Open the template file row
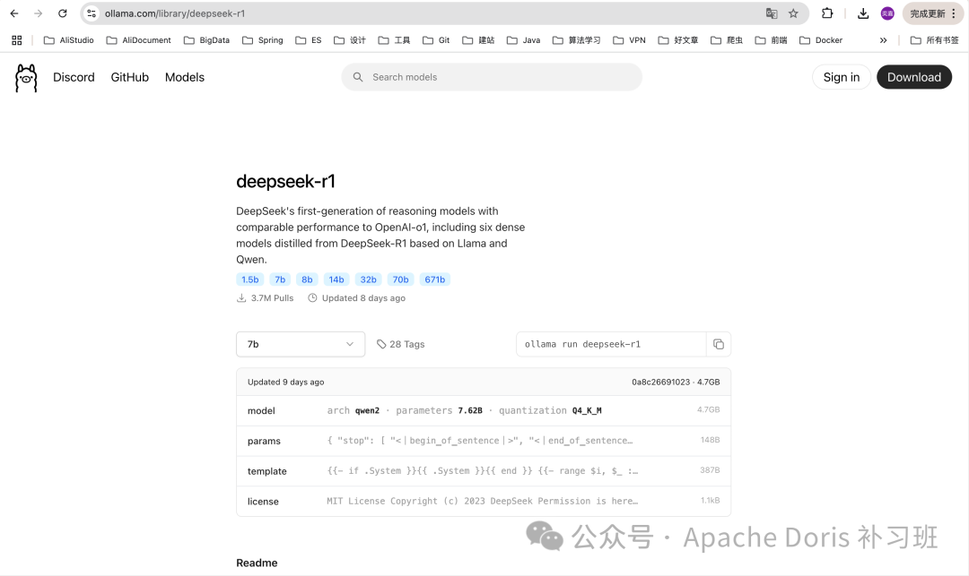The image size is (969, 576). click(x=484, y=471)
